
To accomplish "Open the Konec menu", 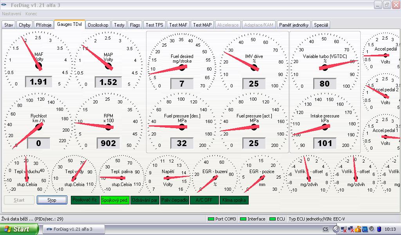I will point(31,14).
